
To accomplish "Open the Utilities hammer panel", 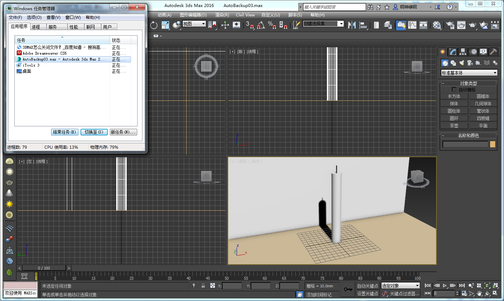I will click(x=493, y=52).
